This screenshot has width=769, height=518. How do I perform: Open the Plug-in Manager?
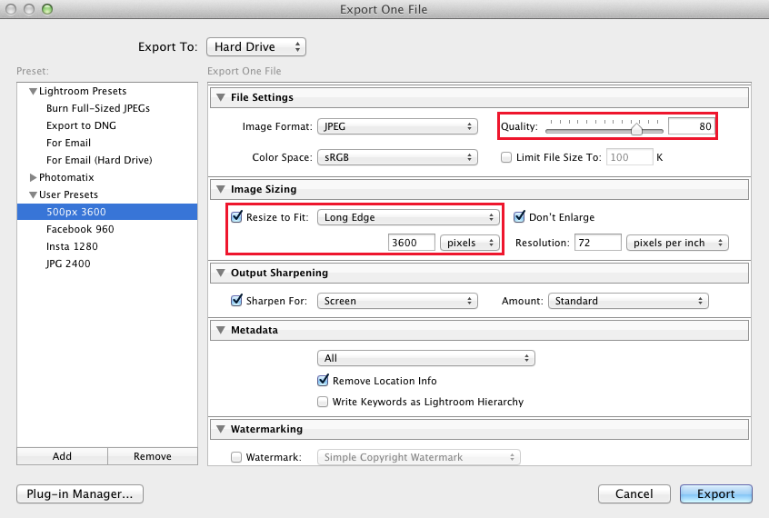80,494
